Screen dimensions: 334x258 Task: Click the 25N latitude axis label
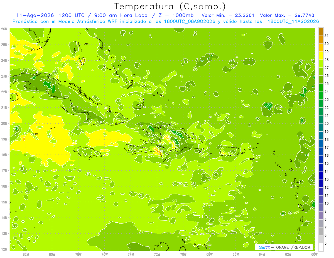[x=4, y=45]
